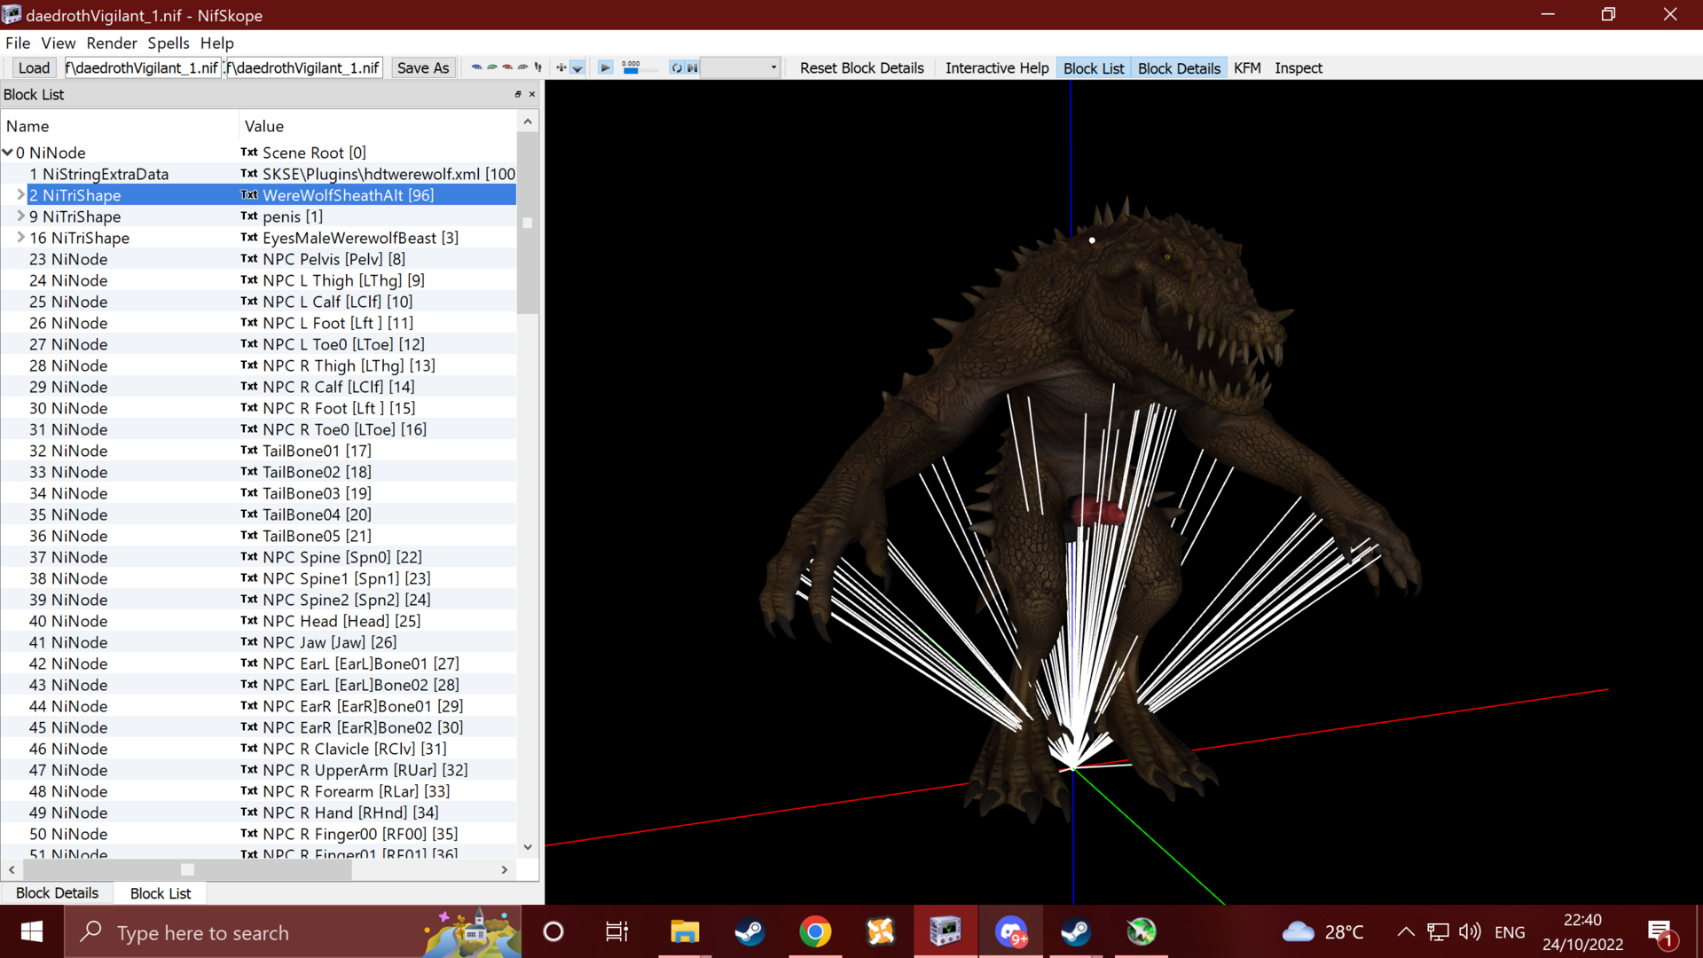The width and height of the screenshot is (1703, 958).
Task: Float the Block List panel
Action: pyautogui.click(x=518, y=94)
